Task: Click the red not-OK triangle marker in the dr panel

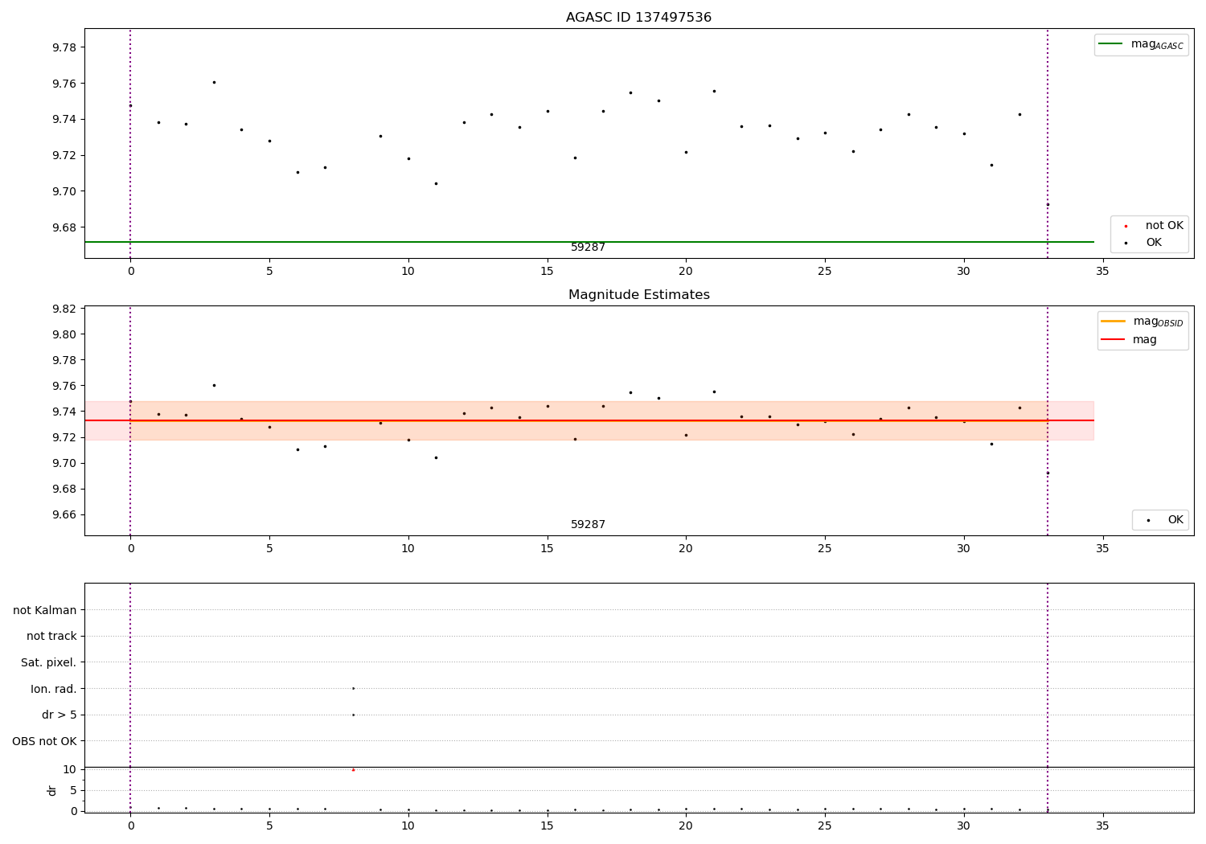Action: [x=353, y=769]
